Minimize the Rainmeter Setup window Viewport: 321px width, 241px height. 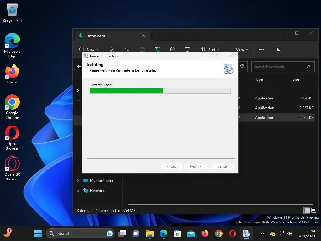click(203, 56)
